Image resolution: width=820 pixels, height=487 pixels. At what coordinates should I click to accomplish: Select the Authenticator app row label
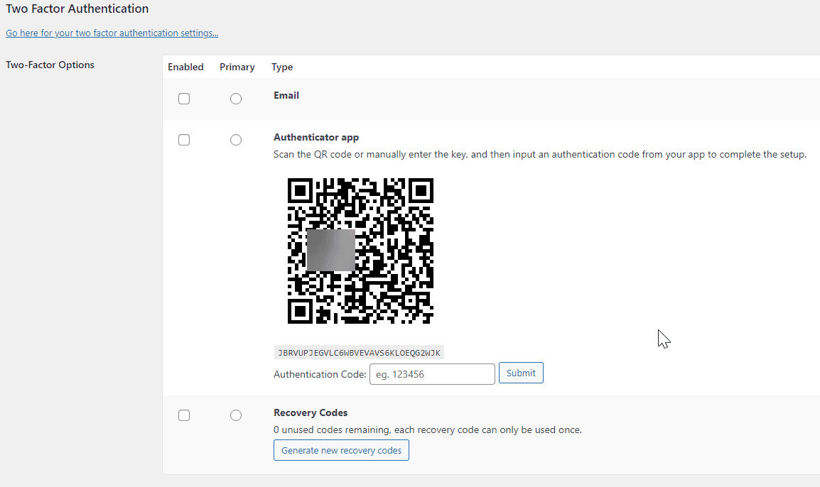click(315, 137)
